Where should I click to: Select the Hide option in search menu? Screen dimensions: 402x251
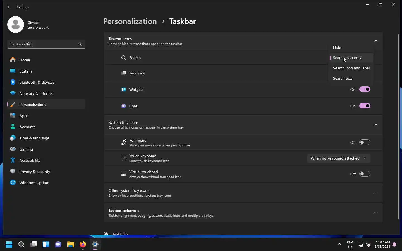(337, 47)
